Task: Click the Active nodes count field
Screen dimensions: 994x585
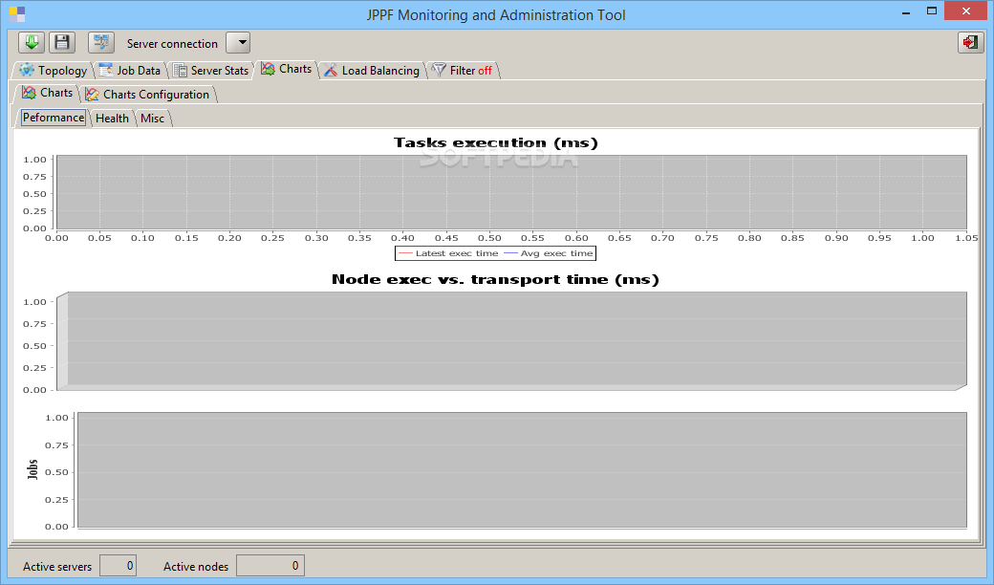Action: [270, 566]
